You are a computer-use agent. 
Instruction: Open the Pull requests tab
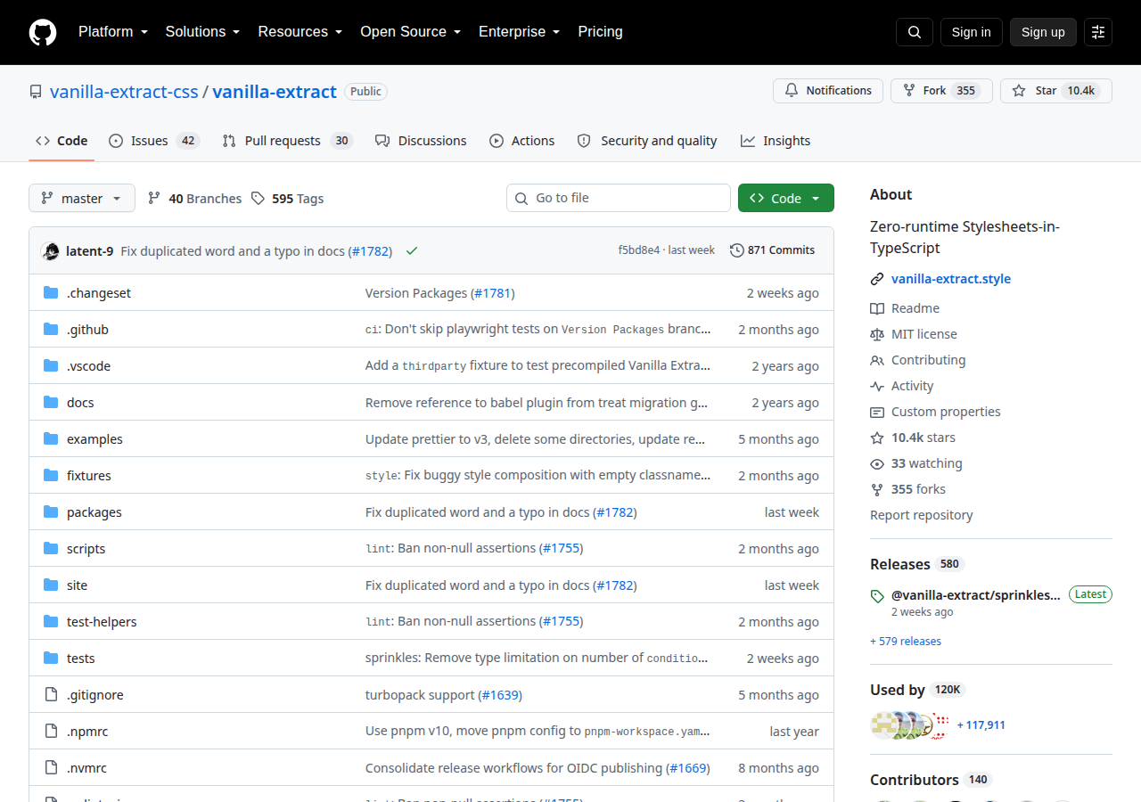[288, 141]
